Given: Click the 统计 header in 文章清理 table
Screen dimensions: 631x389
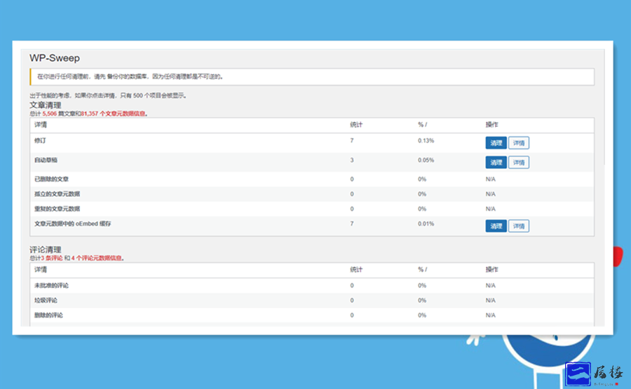Looking at the screenshot, I should tap(356, 125).
